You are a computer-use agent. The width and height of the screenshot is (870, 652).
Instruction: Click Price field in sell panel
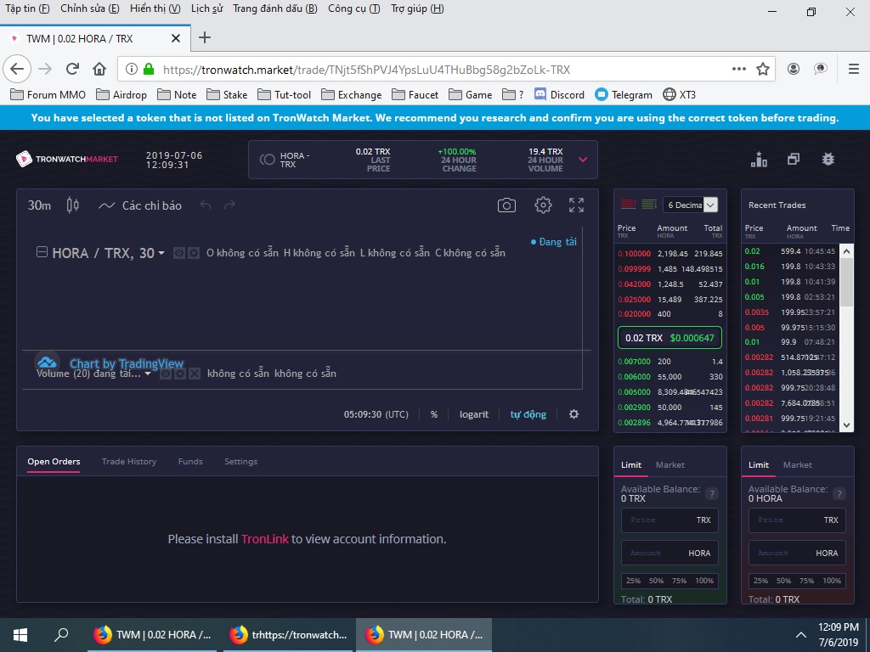(797, 520)
